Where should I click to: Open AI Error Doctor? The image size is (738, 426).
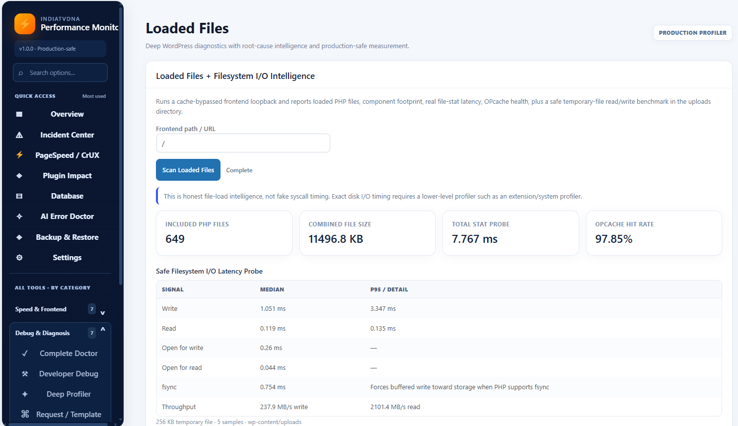coord(60,216)
